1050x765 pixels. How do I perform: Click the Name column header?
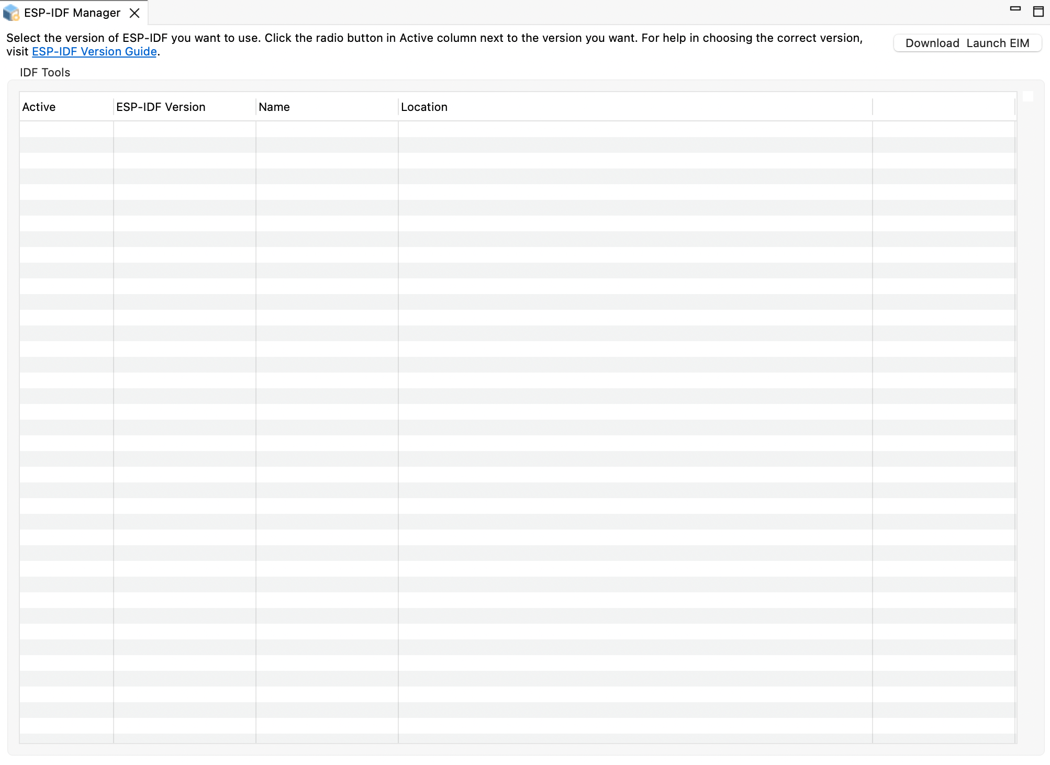(x=274, y=107)
